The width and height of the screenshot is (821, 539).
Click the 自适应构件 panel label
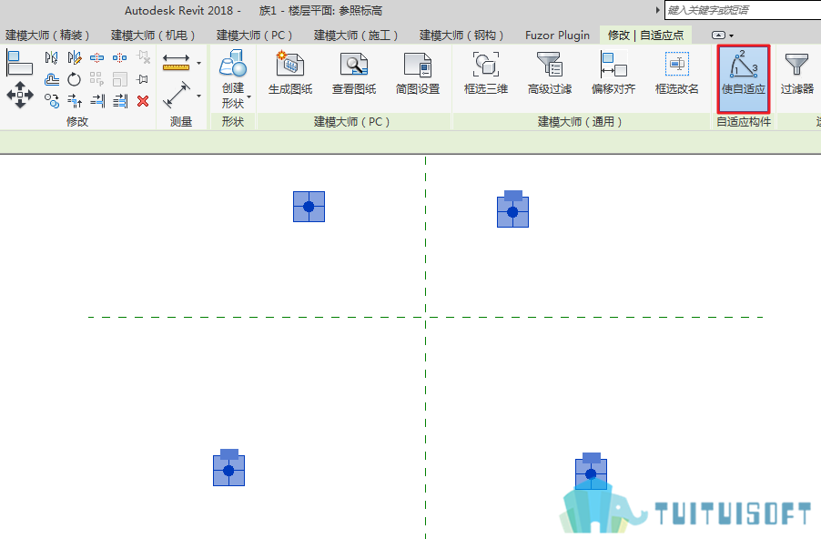click(x=744, y=121)
